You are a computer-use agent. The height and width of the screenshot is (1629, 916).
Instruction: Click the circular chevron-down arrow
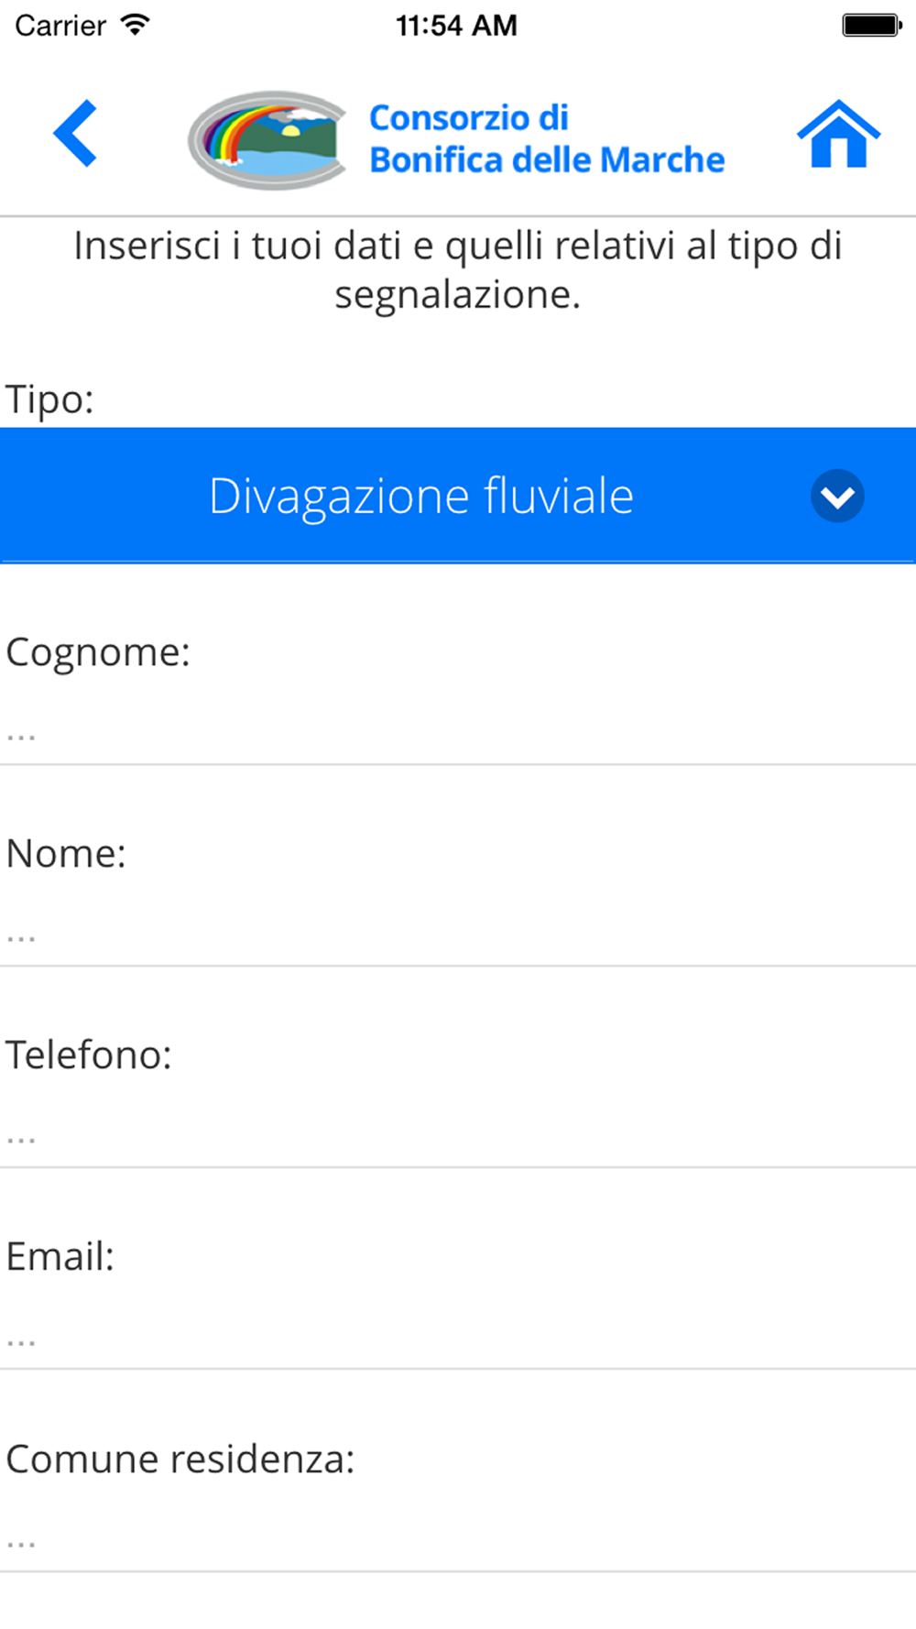[x=837, y=497]
